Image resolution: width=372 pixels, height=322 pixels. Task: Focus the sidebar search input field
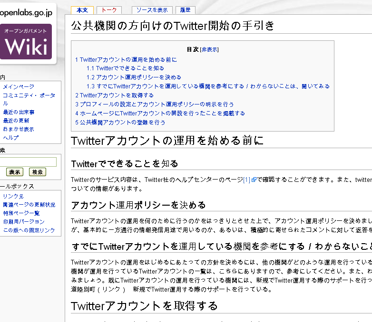pyautogui.click(x=28, y=162)
